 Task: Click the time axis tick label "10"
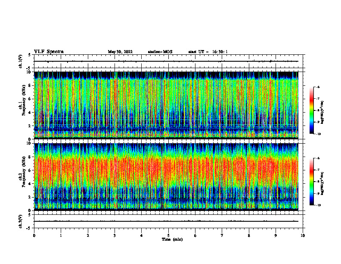point(303,236)
